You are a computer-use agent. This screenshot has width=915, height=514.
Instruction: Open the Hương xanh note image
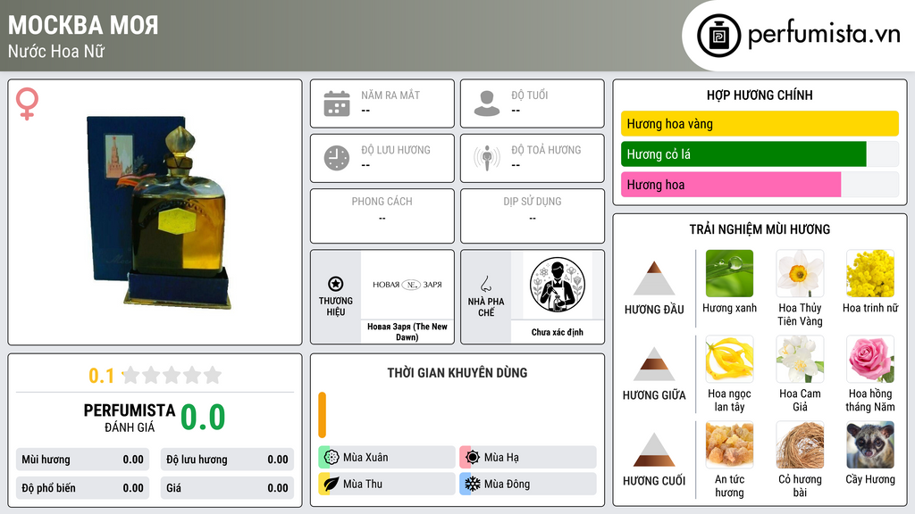[x=729, y=273]
